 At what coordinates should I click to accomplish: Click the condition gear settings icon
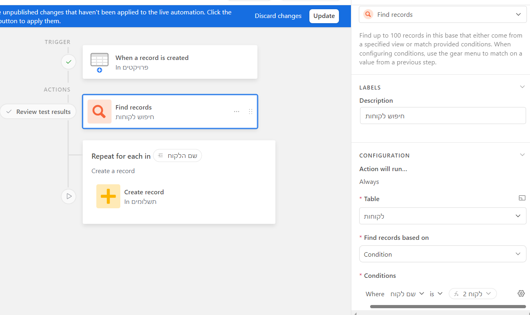click(521, 293)
